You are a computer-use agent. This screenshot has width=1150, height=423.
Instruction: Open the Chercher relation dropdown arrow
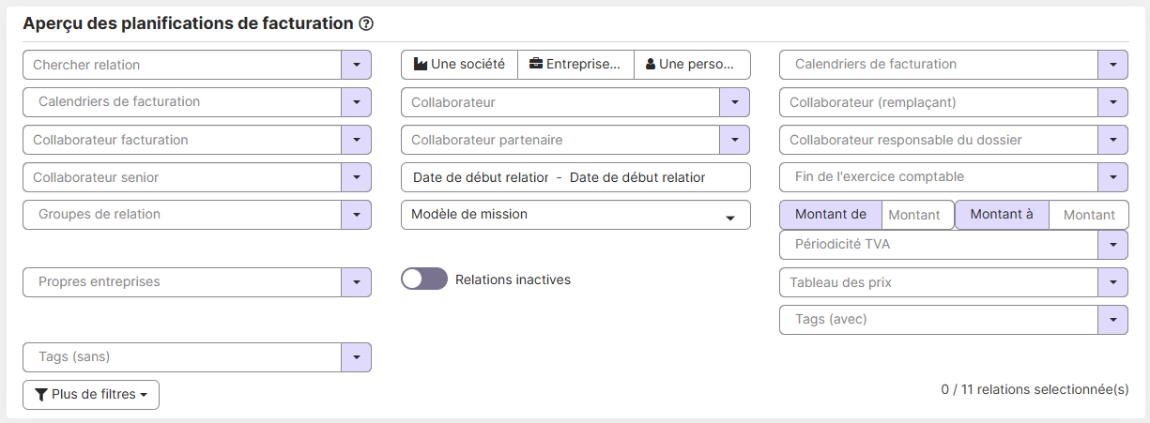point(356,65)
